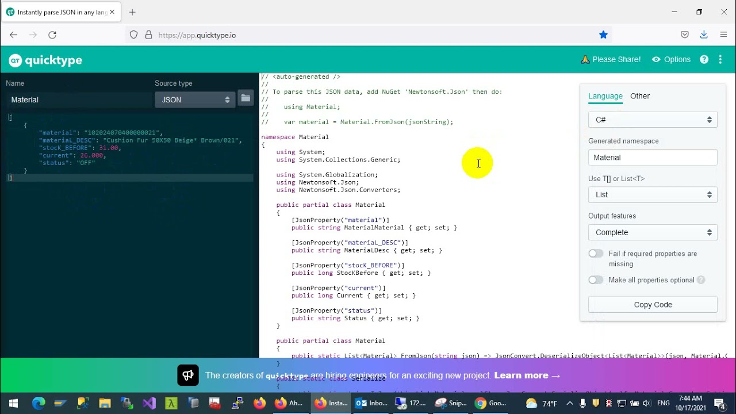Viewport: 736px width, 414px height.
Task: Open Visual Studio from the taskbar
Action: pos(149,403)
